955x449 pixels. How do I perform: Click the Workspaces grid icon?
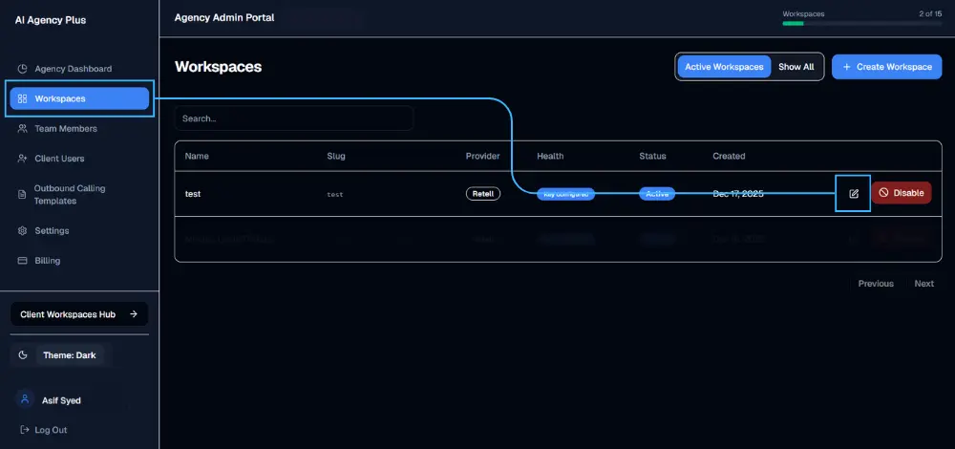[23, 98]
